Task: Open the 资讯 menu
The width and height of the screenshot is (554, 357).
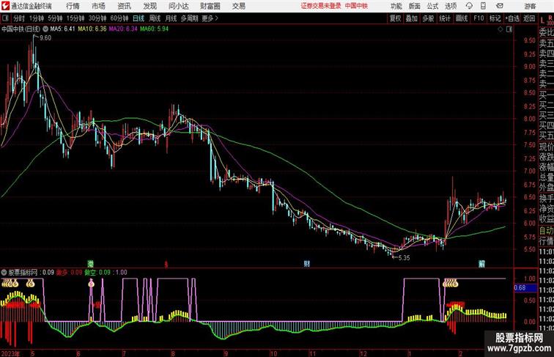Action: 124,6
